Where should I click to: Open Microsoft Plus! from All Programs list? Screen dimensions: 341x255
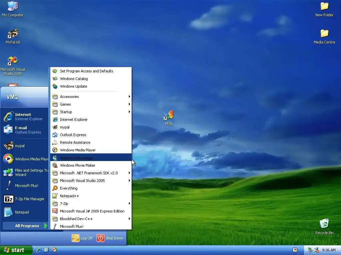click(91, 226)
